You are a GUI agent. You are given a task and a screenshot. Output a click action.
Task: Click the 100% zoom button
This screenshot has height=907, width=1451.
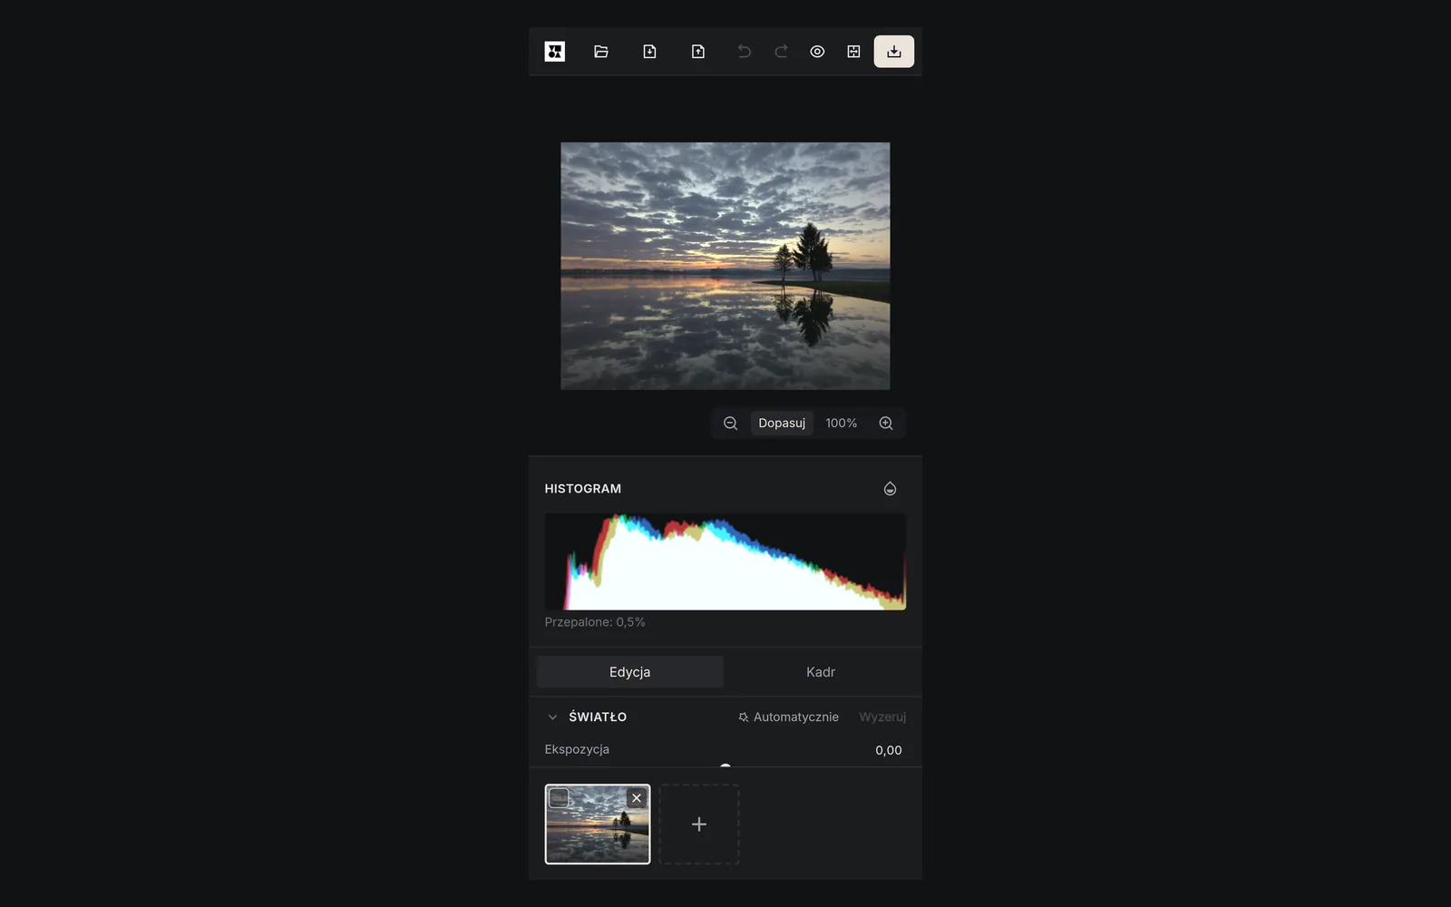pos(842,423)
